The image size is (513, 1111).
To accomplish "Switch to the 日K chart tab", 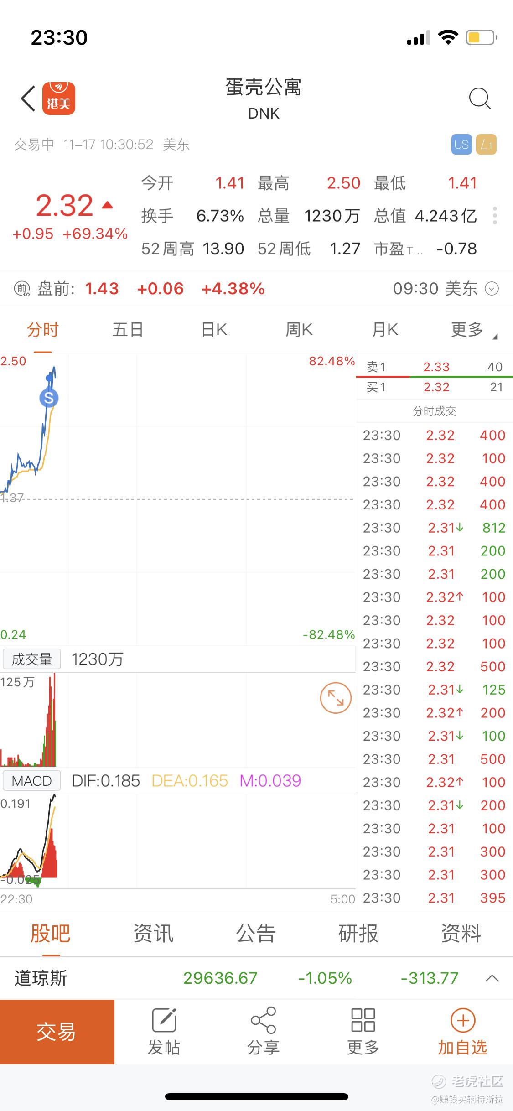I will click(214, 330).
